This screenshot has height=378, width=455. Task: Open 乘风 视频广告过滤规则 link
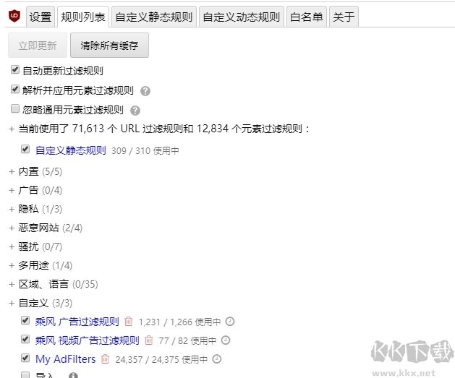point(88,340)
